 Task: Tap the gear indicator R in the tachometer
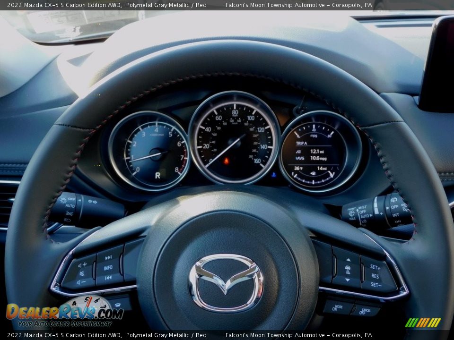click(x=157, y=175)
